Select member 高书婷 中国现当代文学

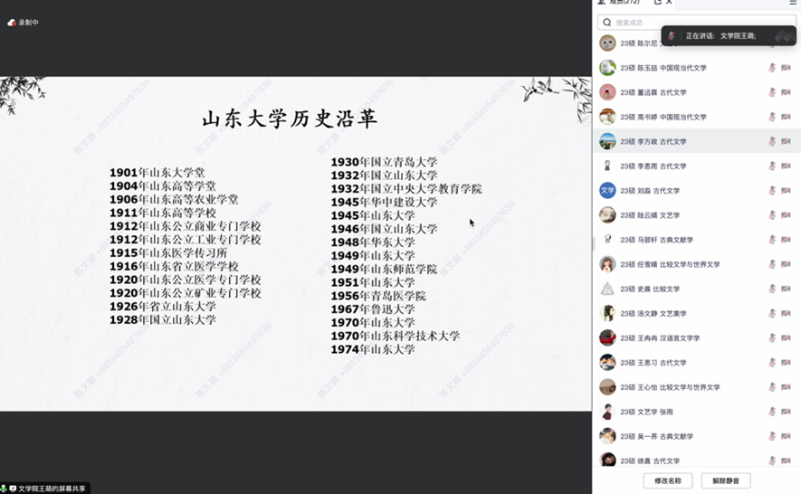point(670,117)
